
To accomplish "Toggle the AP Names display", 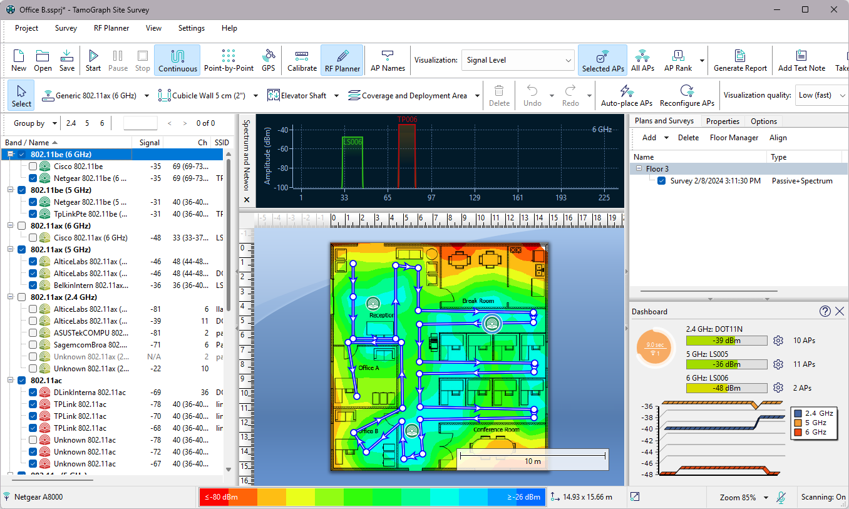I will point(388,60).
